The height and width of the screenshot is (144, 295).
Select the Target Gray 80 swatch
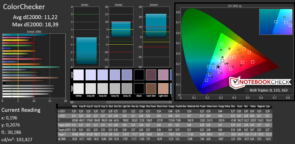tap(90, 88)
